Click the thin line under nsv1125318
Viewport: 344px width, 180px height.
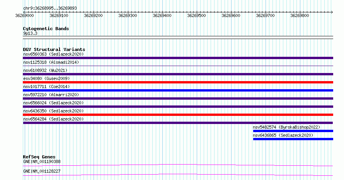[x=178, y=66]
